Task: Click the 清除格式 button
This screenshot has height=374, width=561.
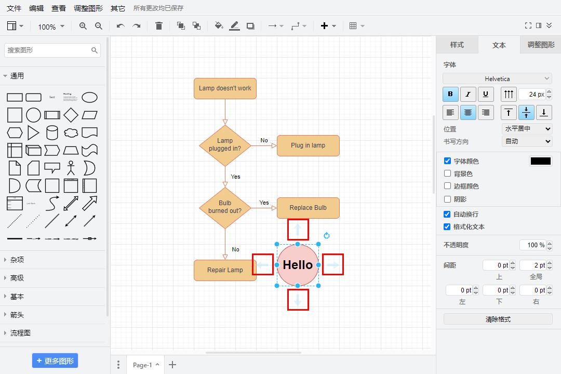Action: (498, 319)
